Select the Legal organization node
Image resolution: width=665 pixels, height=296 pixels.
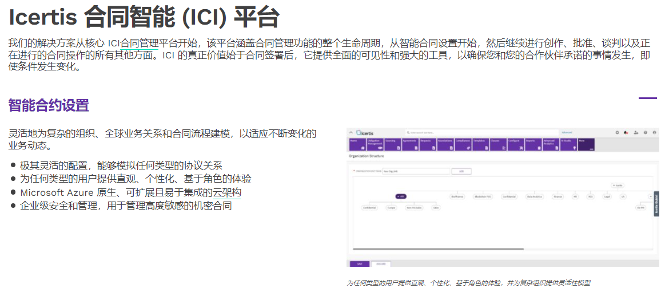coord(608,196)
